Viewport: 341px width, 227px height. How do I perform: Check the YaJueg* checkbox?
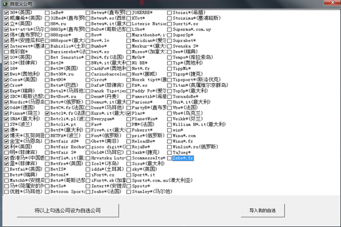pos(169,153)
